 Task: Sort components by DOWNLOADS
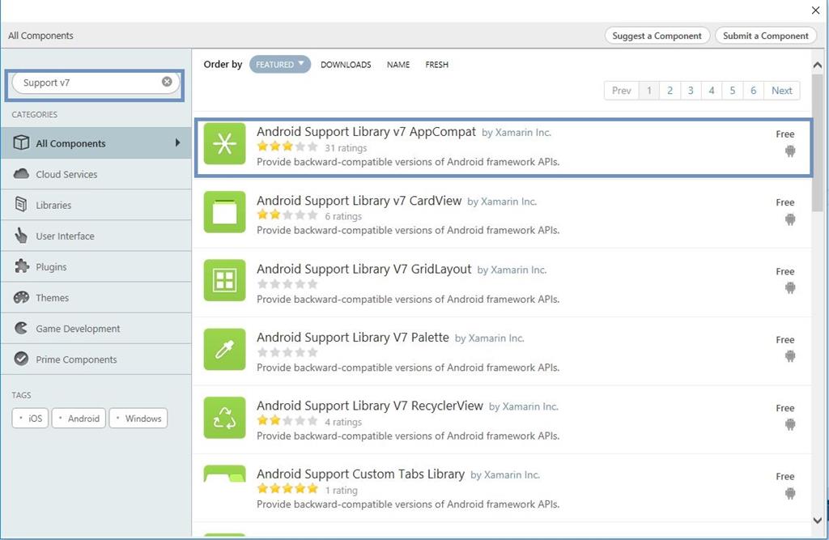click(x=346, y=65)
